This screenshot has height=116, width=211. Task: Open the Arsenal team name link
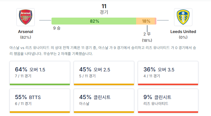26,32
